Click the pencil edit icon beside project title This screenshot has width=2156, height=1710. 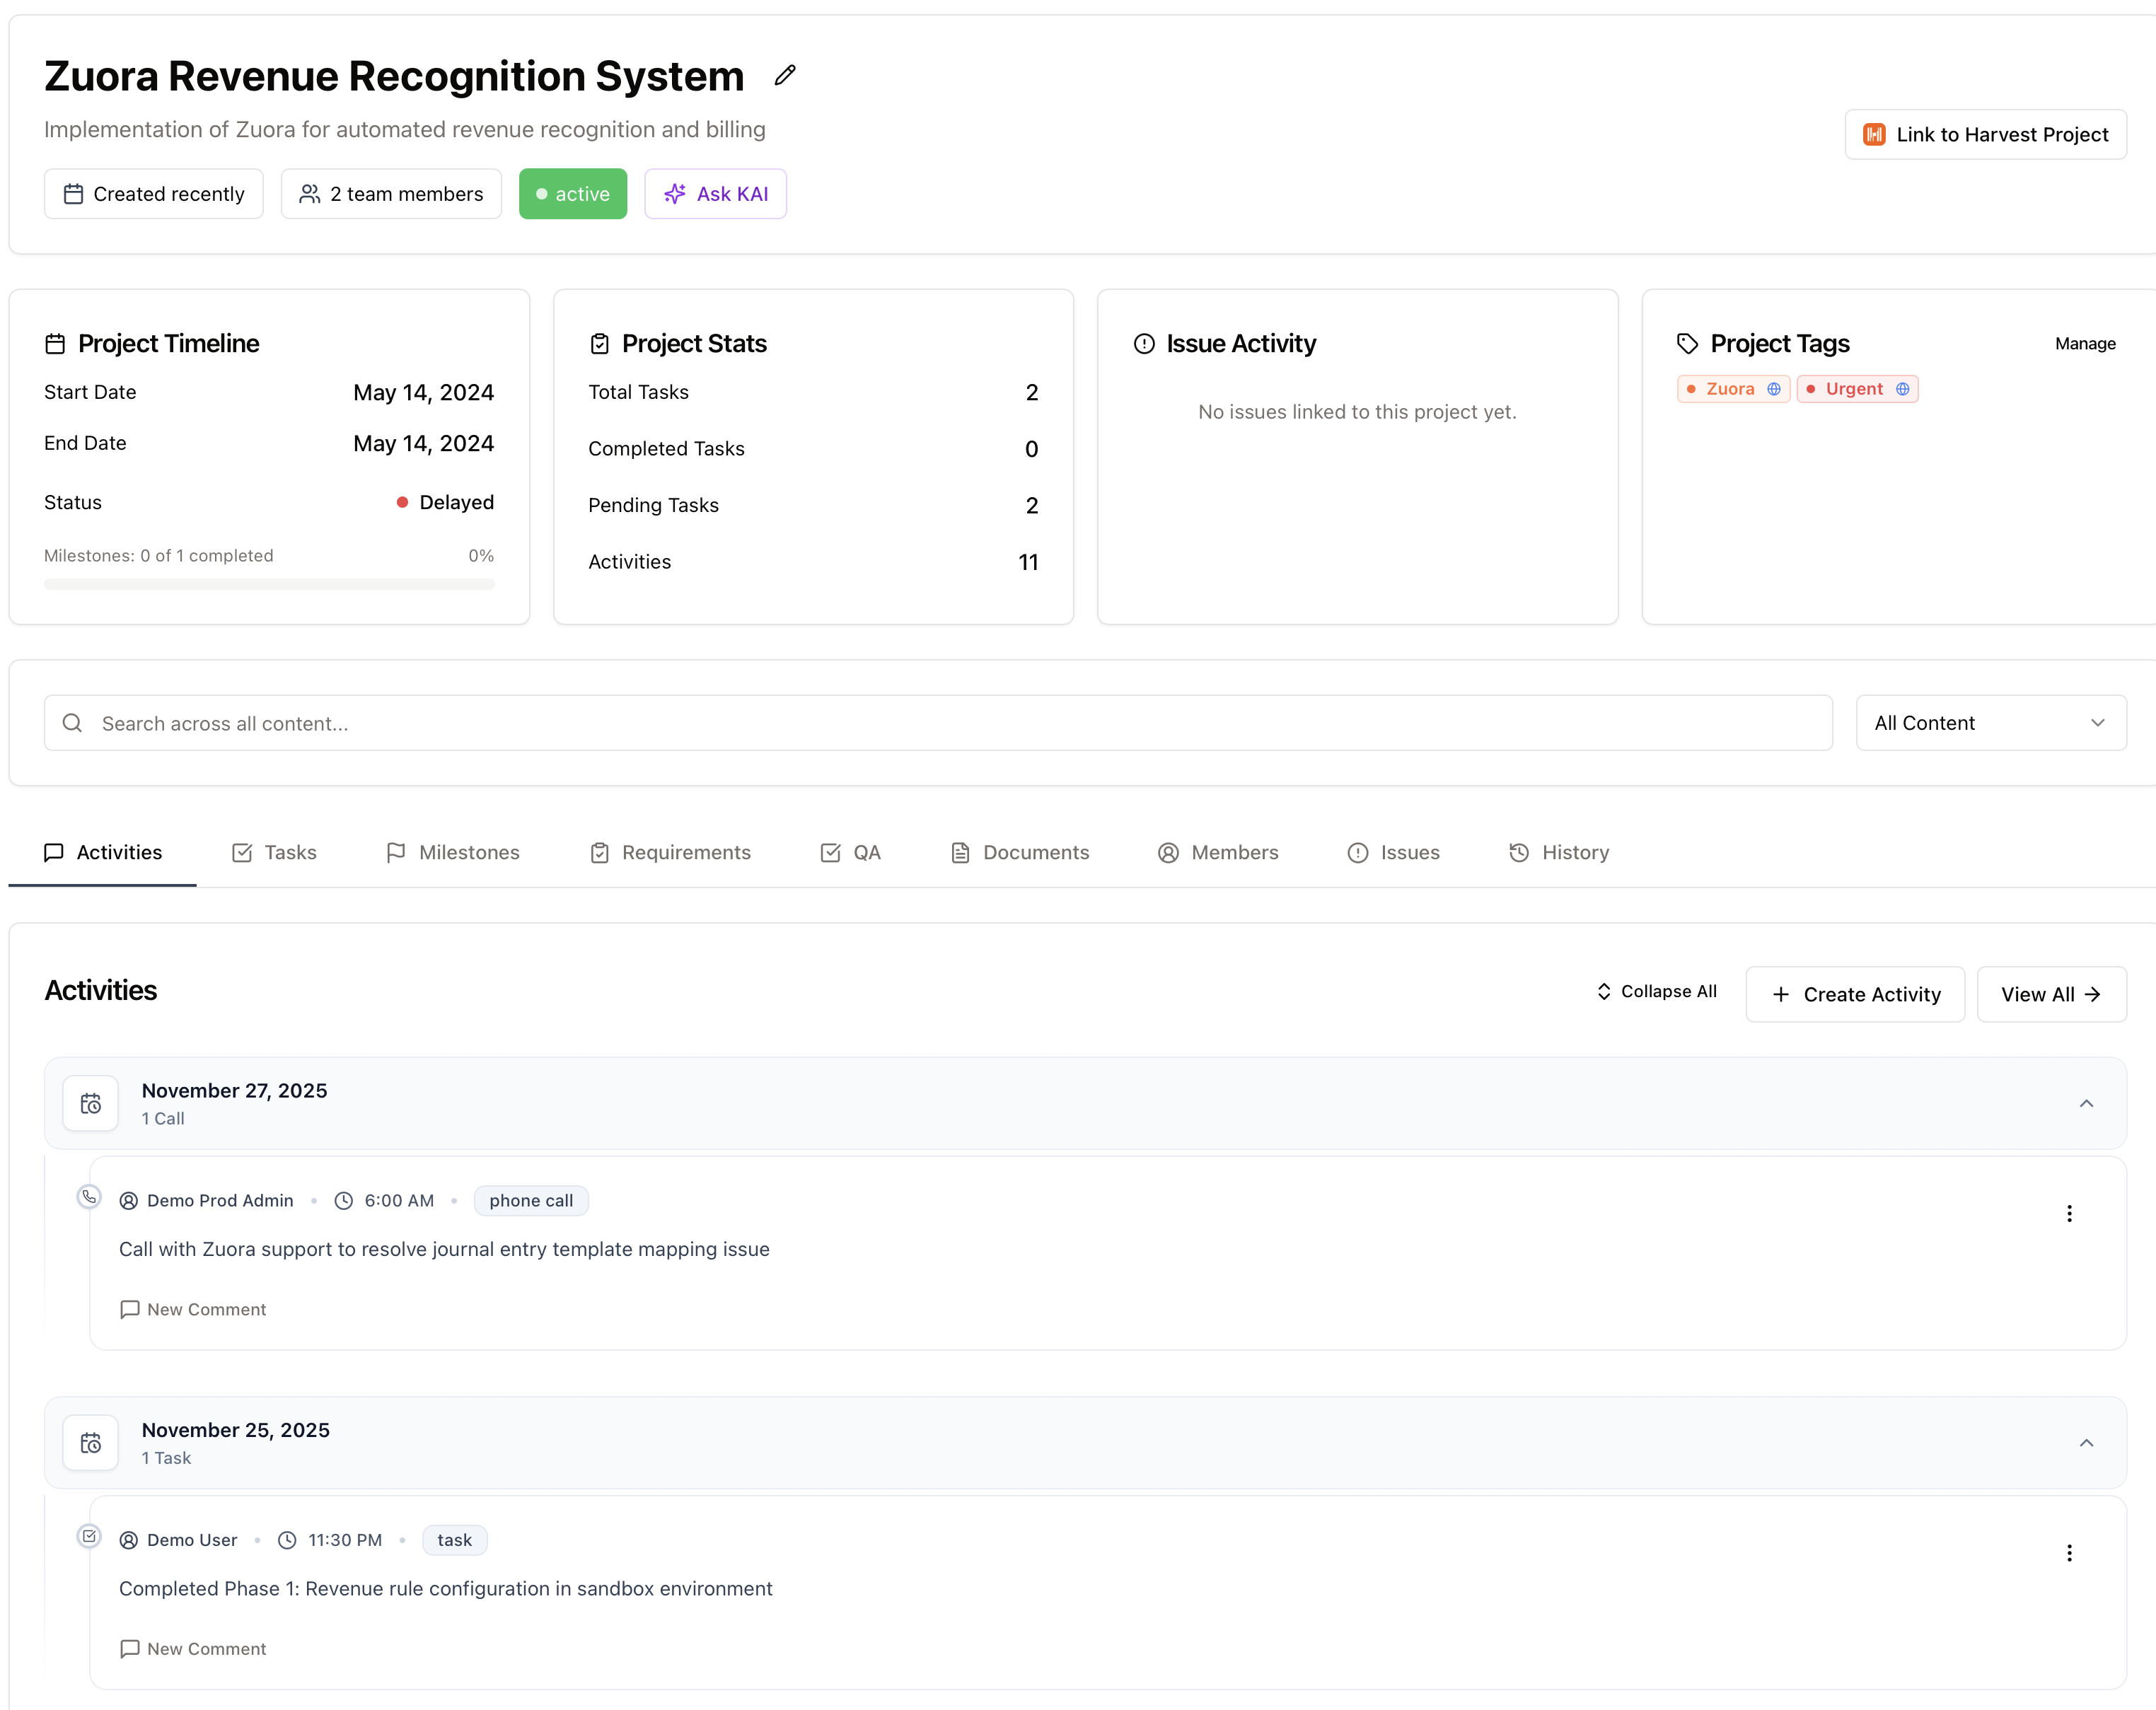(785, 76)
